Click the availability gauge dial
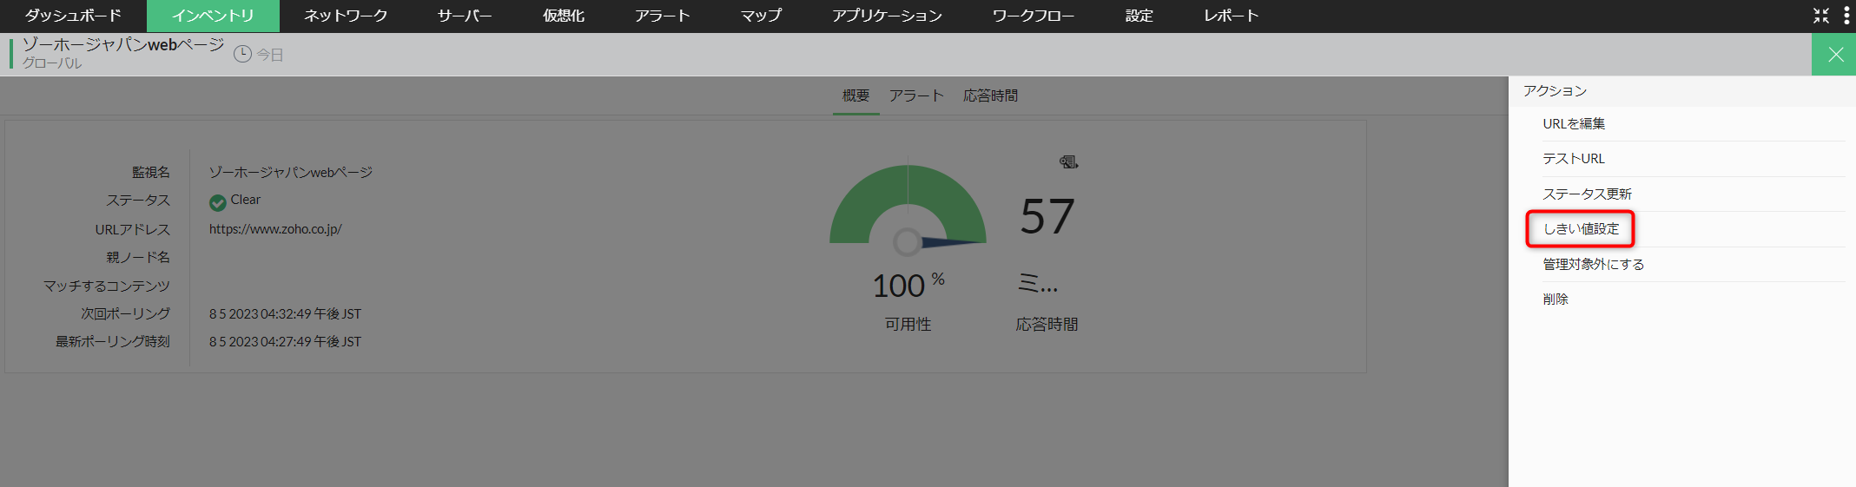 (x=908, y=206)
